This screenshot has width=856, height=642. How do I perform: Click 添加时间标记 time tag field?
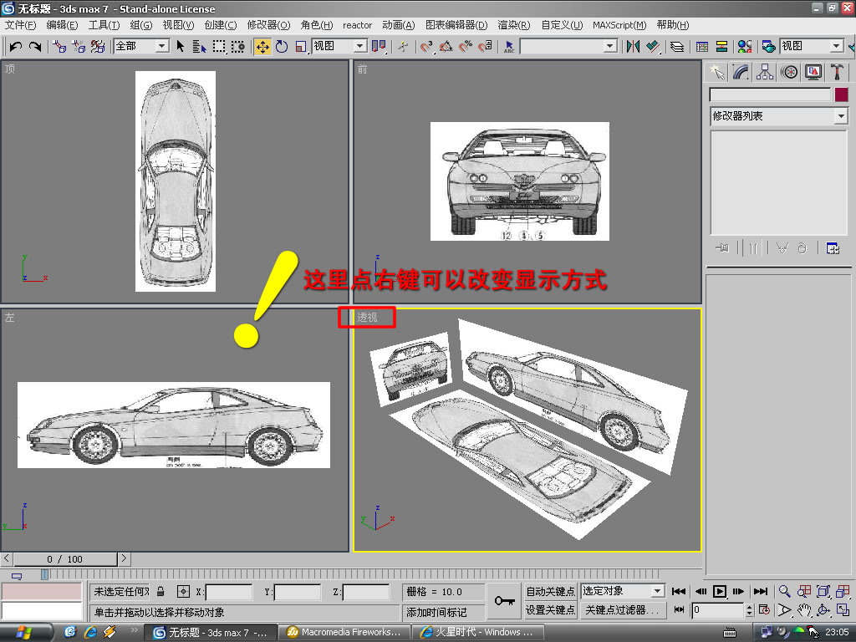pyautogui.click(x=443, y=612)
